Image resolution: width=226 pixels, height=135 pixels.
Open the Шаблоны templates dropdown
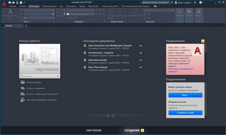(40, 76)
